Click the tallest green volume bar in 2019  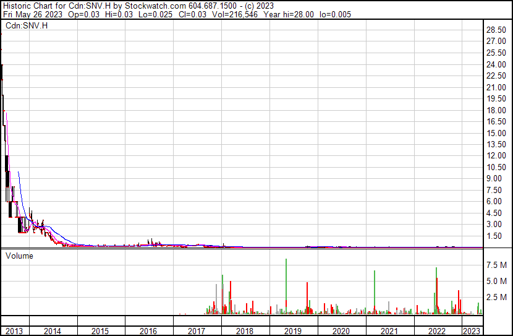[x=286, y=285]
